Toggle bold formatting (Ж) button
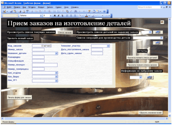Image resolution: width=172 pixels, height=125 pixels. pos(55,16)
